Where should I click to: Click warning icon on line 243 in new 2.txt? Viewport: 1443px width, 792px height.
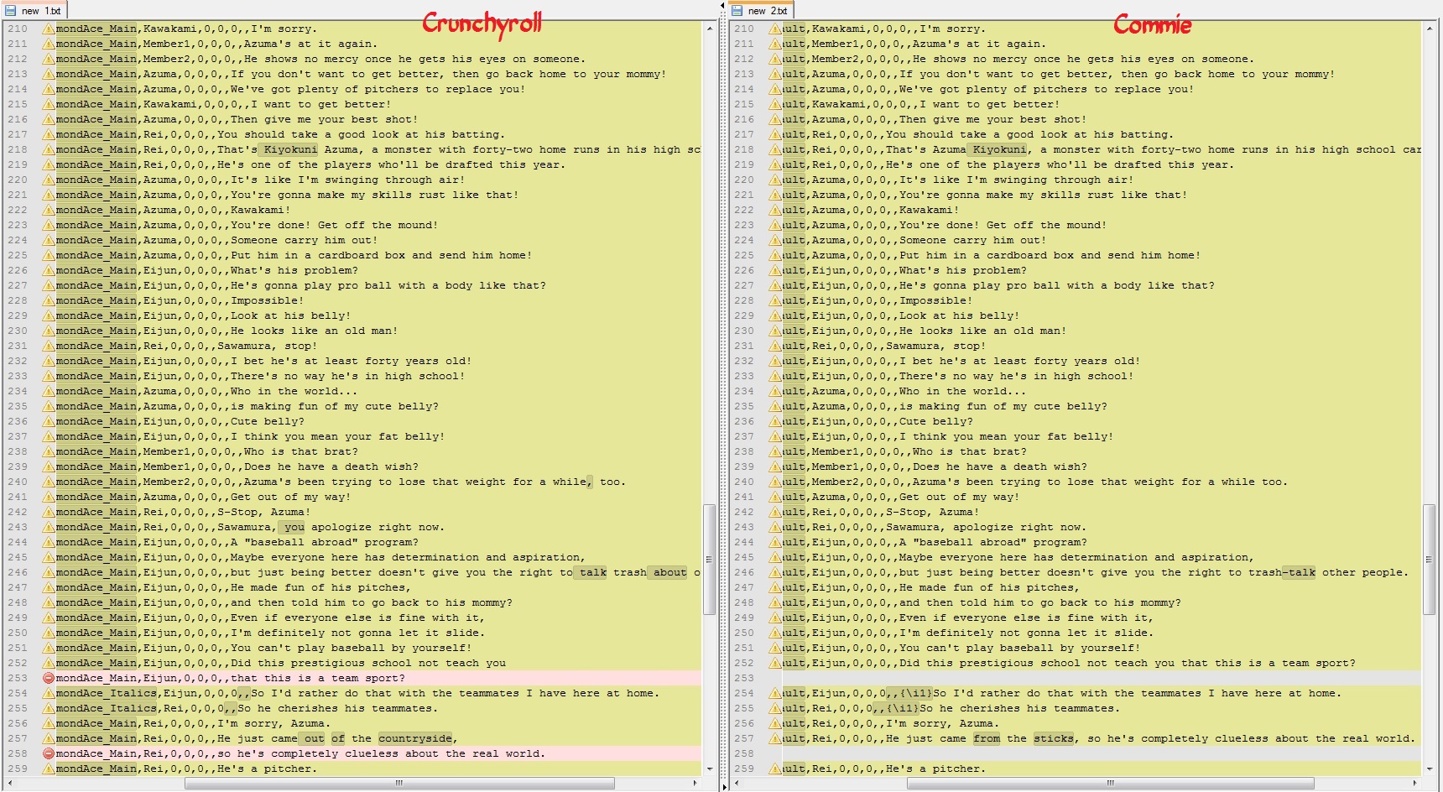click(x=775, y=527)
